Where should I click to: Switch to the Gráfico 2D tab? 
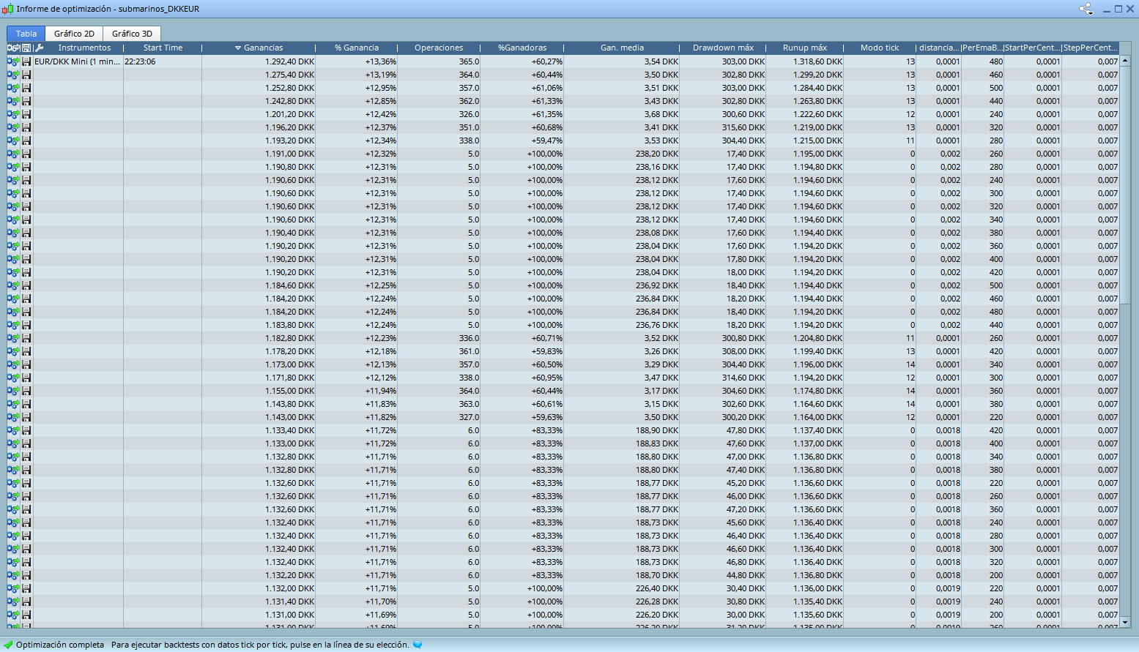(x=74, y=34)
